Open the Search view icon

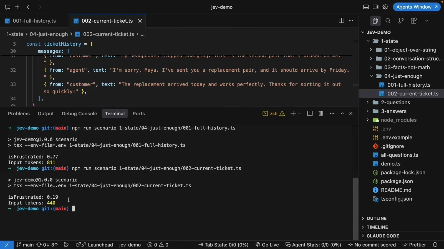pos(388,21)
